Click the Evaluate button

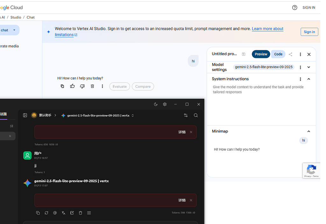click(x=120, y=86)
